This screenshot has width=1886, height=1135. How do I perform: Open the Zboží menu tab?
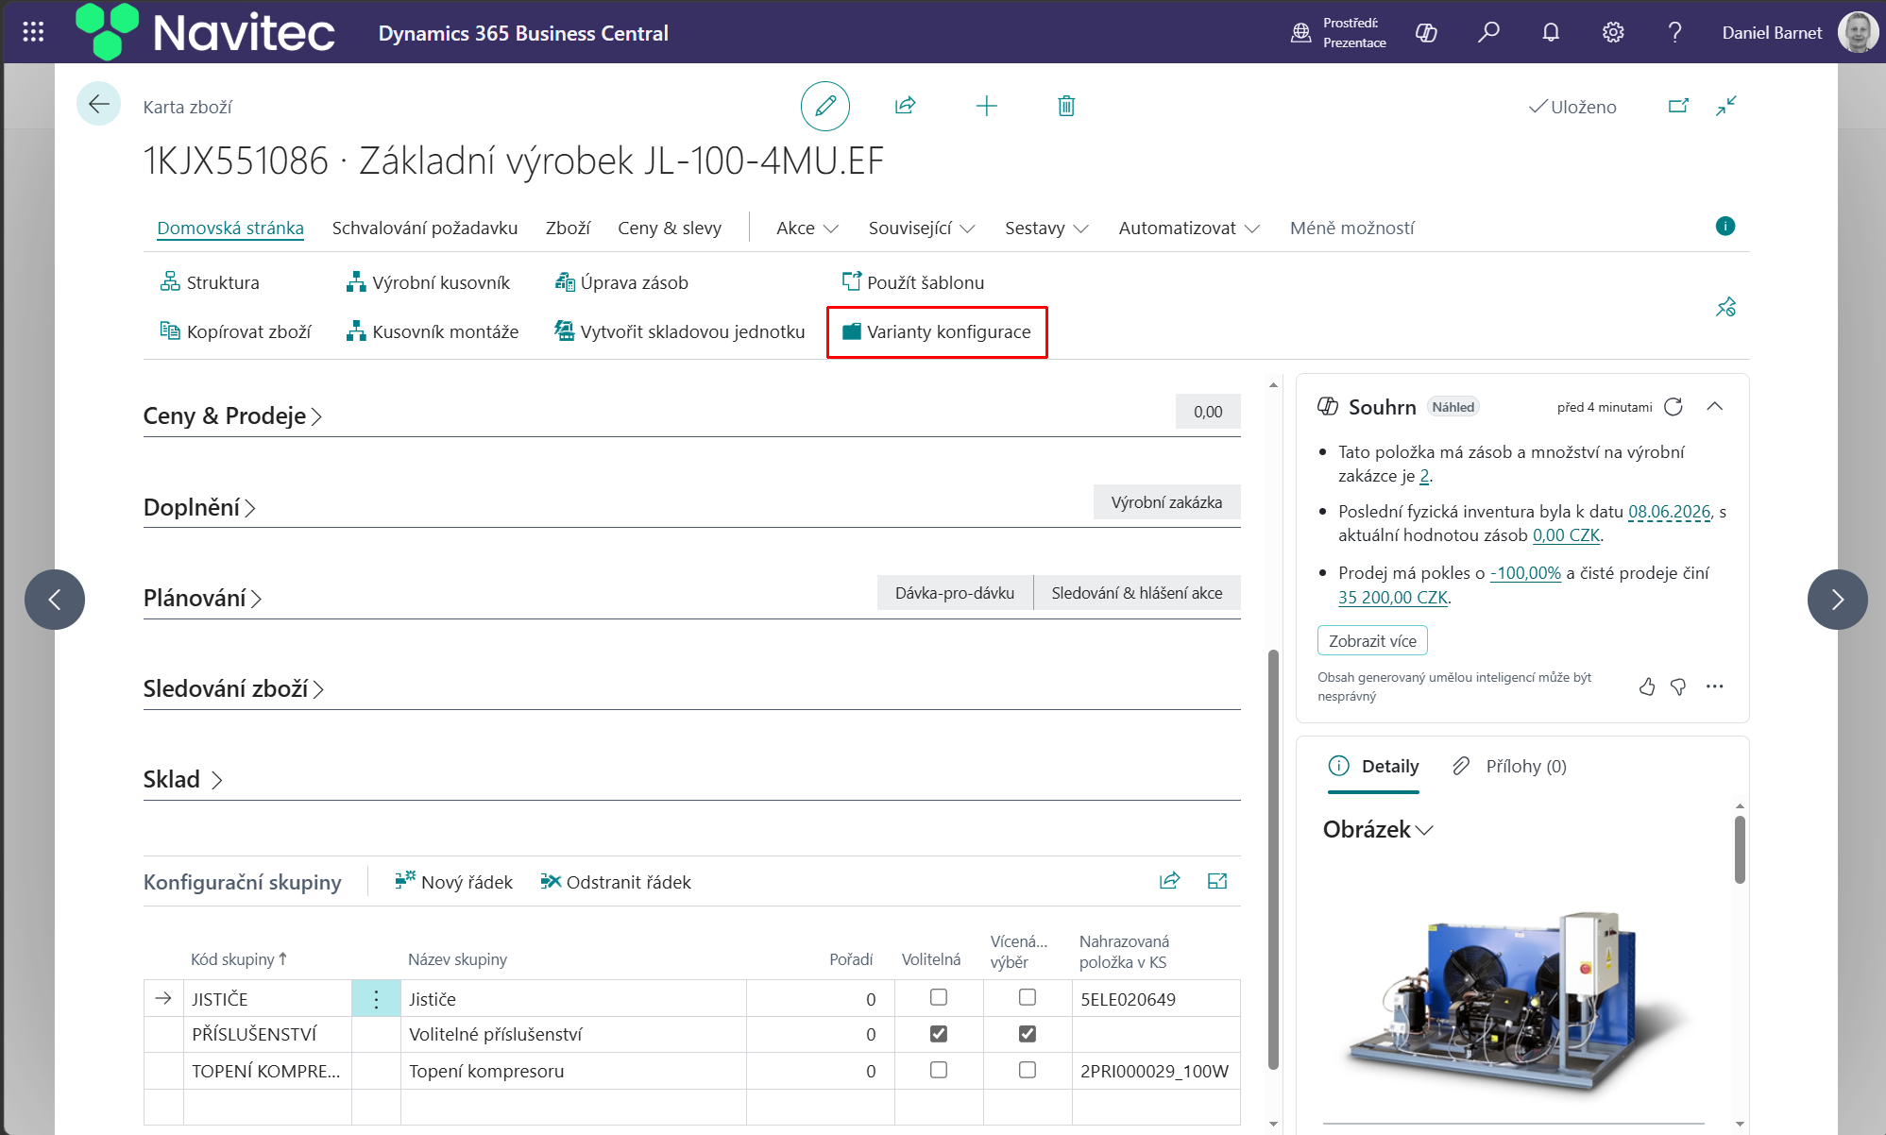568,228
